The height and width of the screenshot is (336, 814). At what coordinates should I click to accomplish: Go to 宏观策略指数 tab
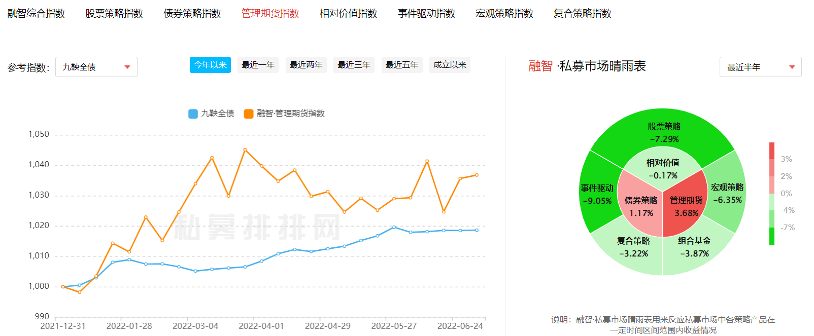pos(504,14)
